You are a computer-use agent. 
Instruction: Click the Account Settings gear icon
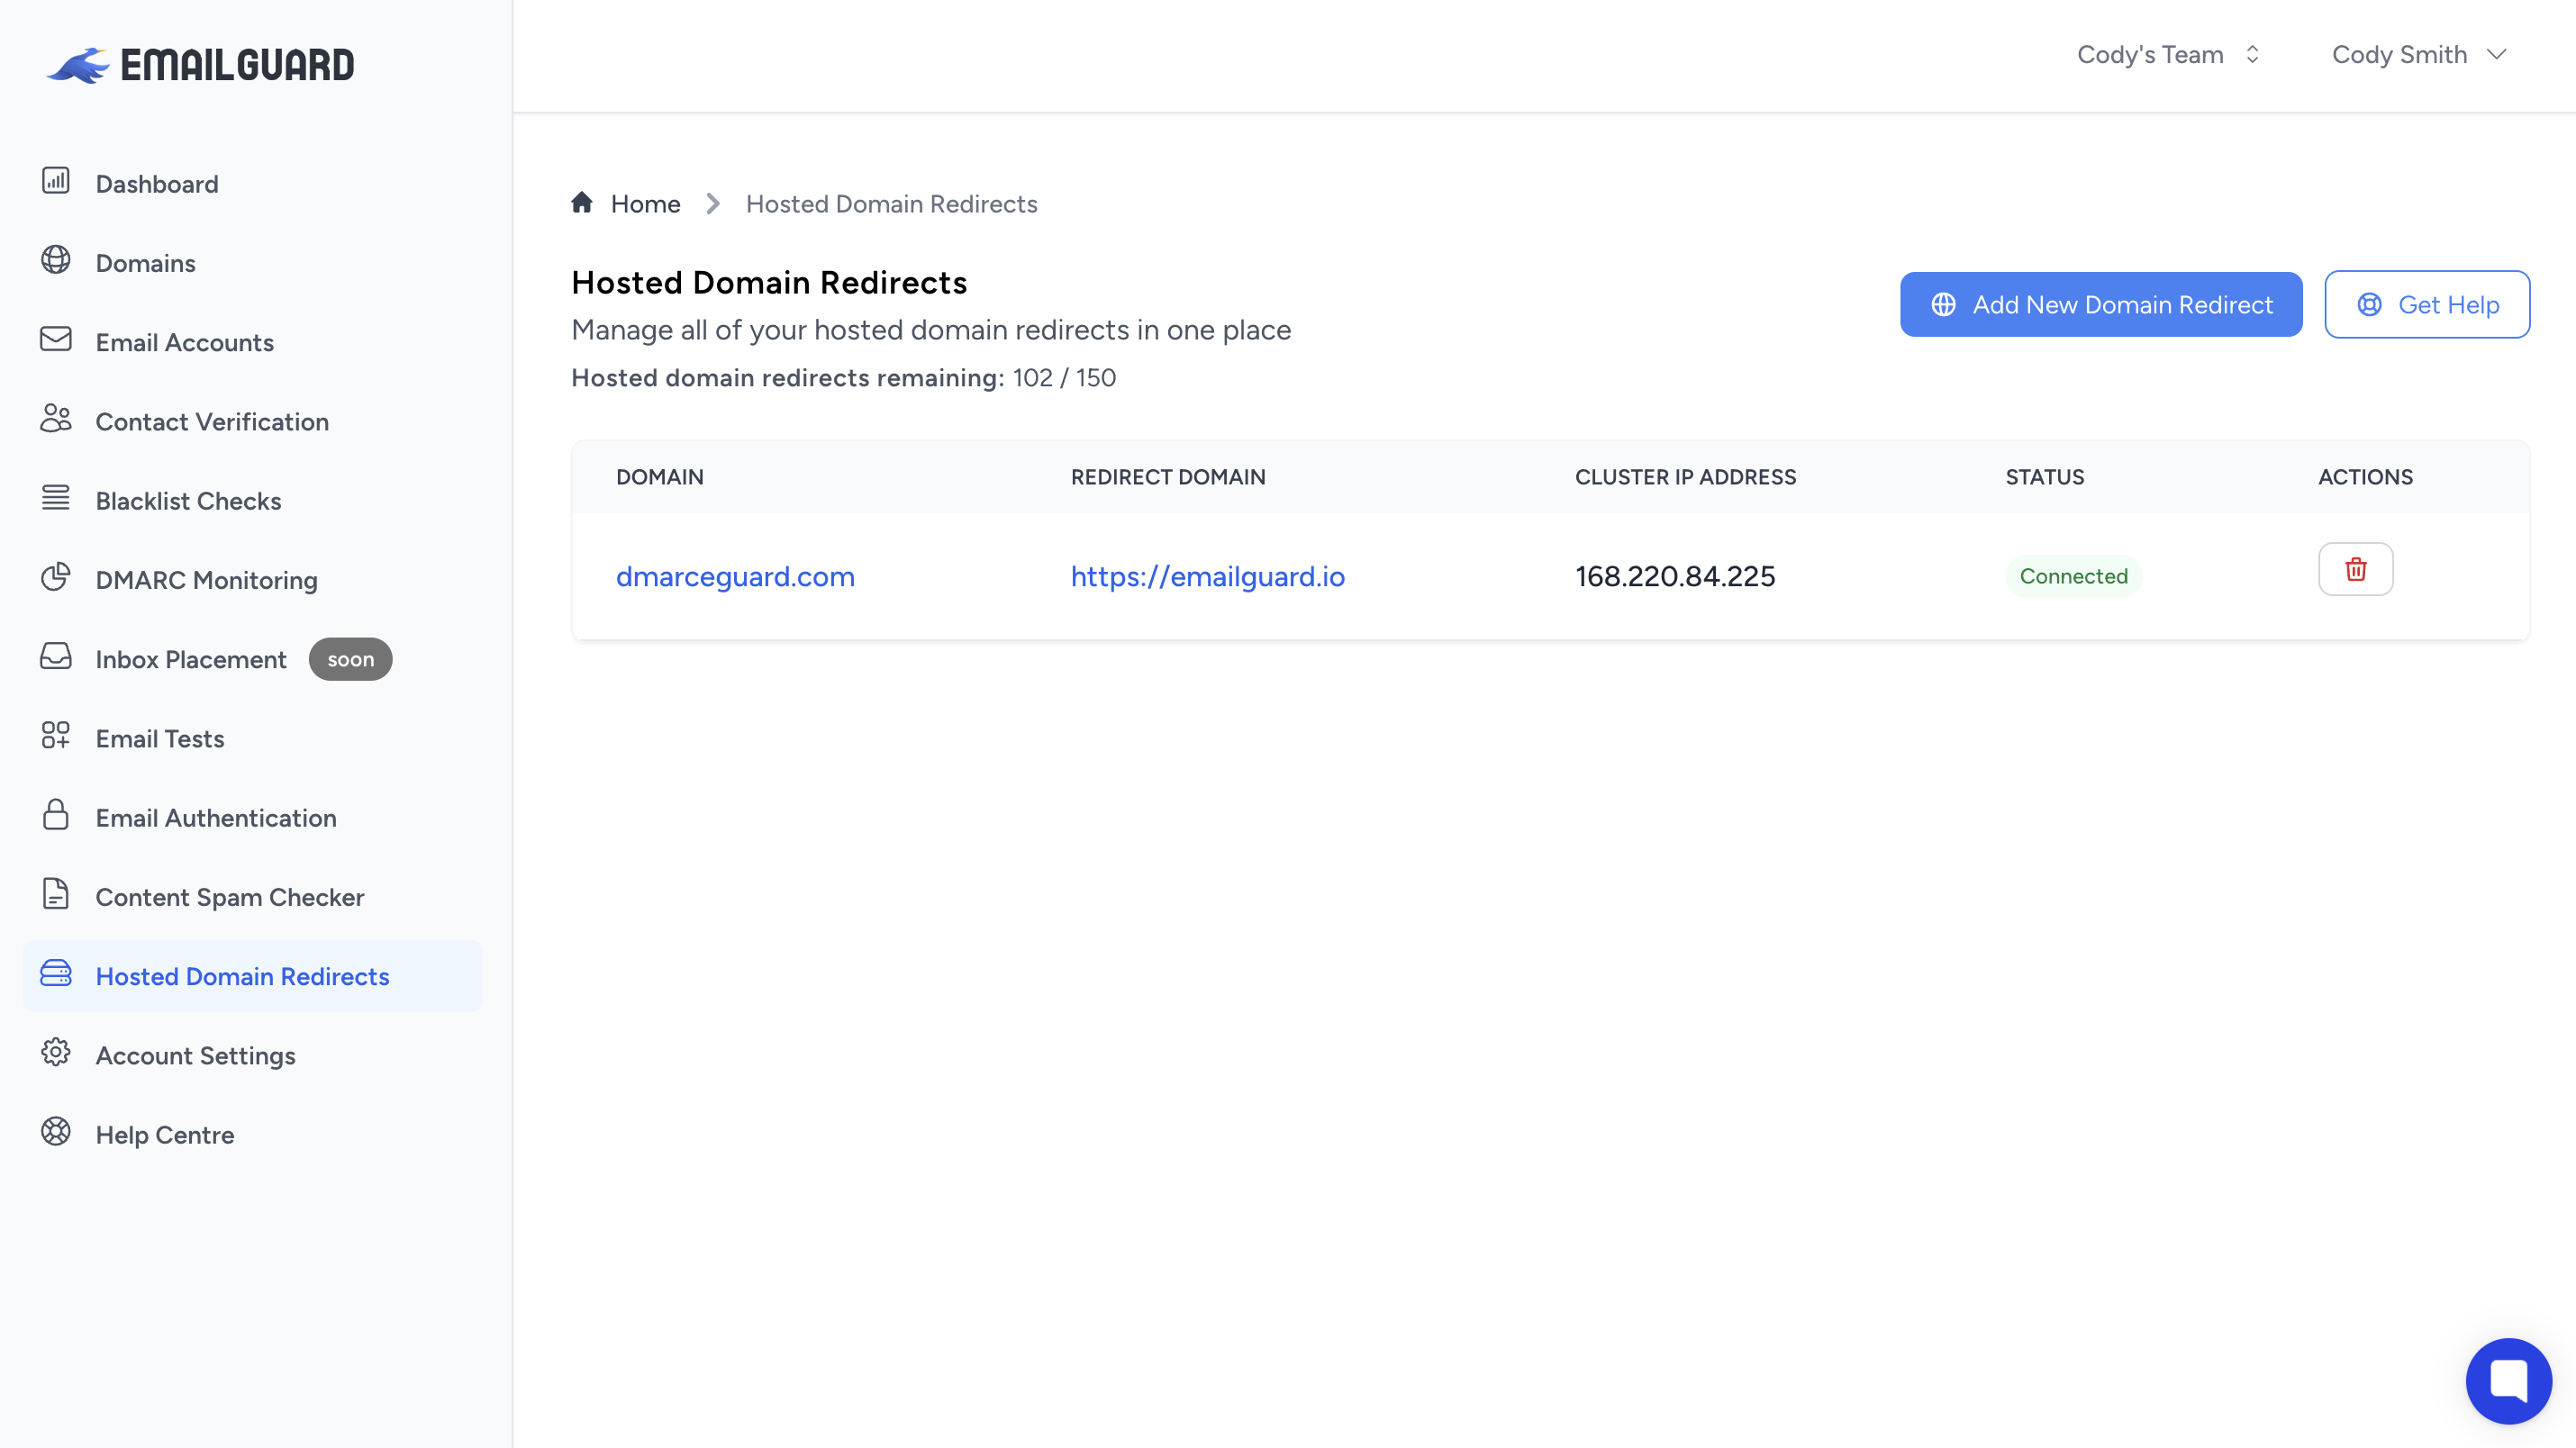point(56,1052)
